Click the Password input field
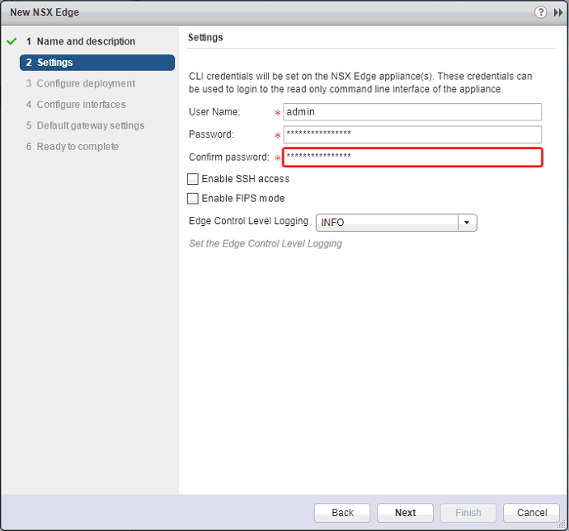The image size is (569, 531). [x=411, y=134]
